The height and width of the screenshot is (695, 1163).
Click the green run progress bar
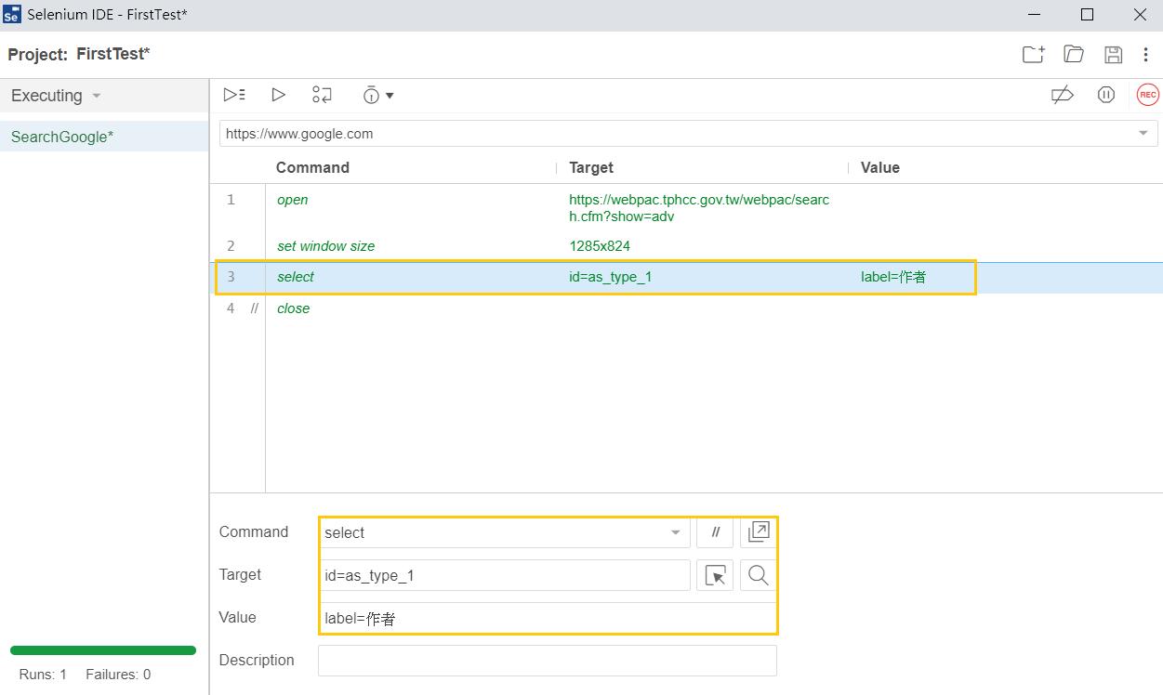tap(103, 650)
